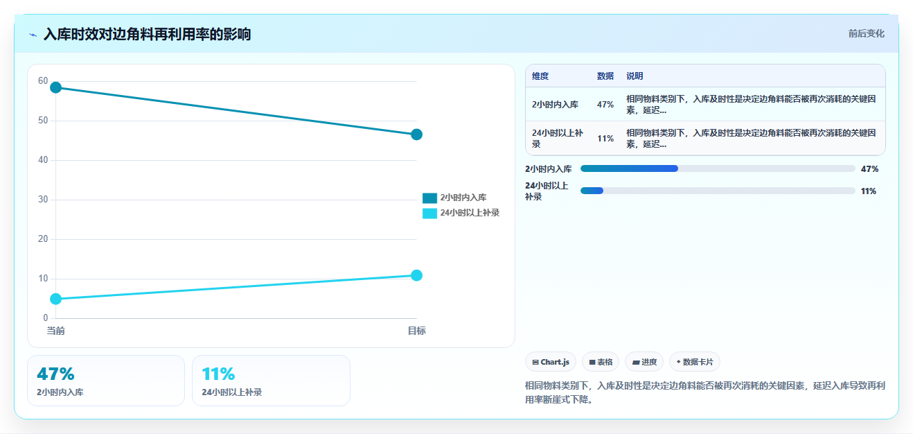Click the 2小时内入库 progress bar
This screenshot has height=434, width=913.
point(718,168)
